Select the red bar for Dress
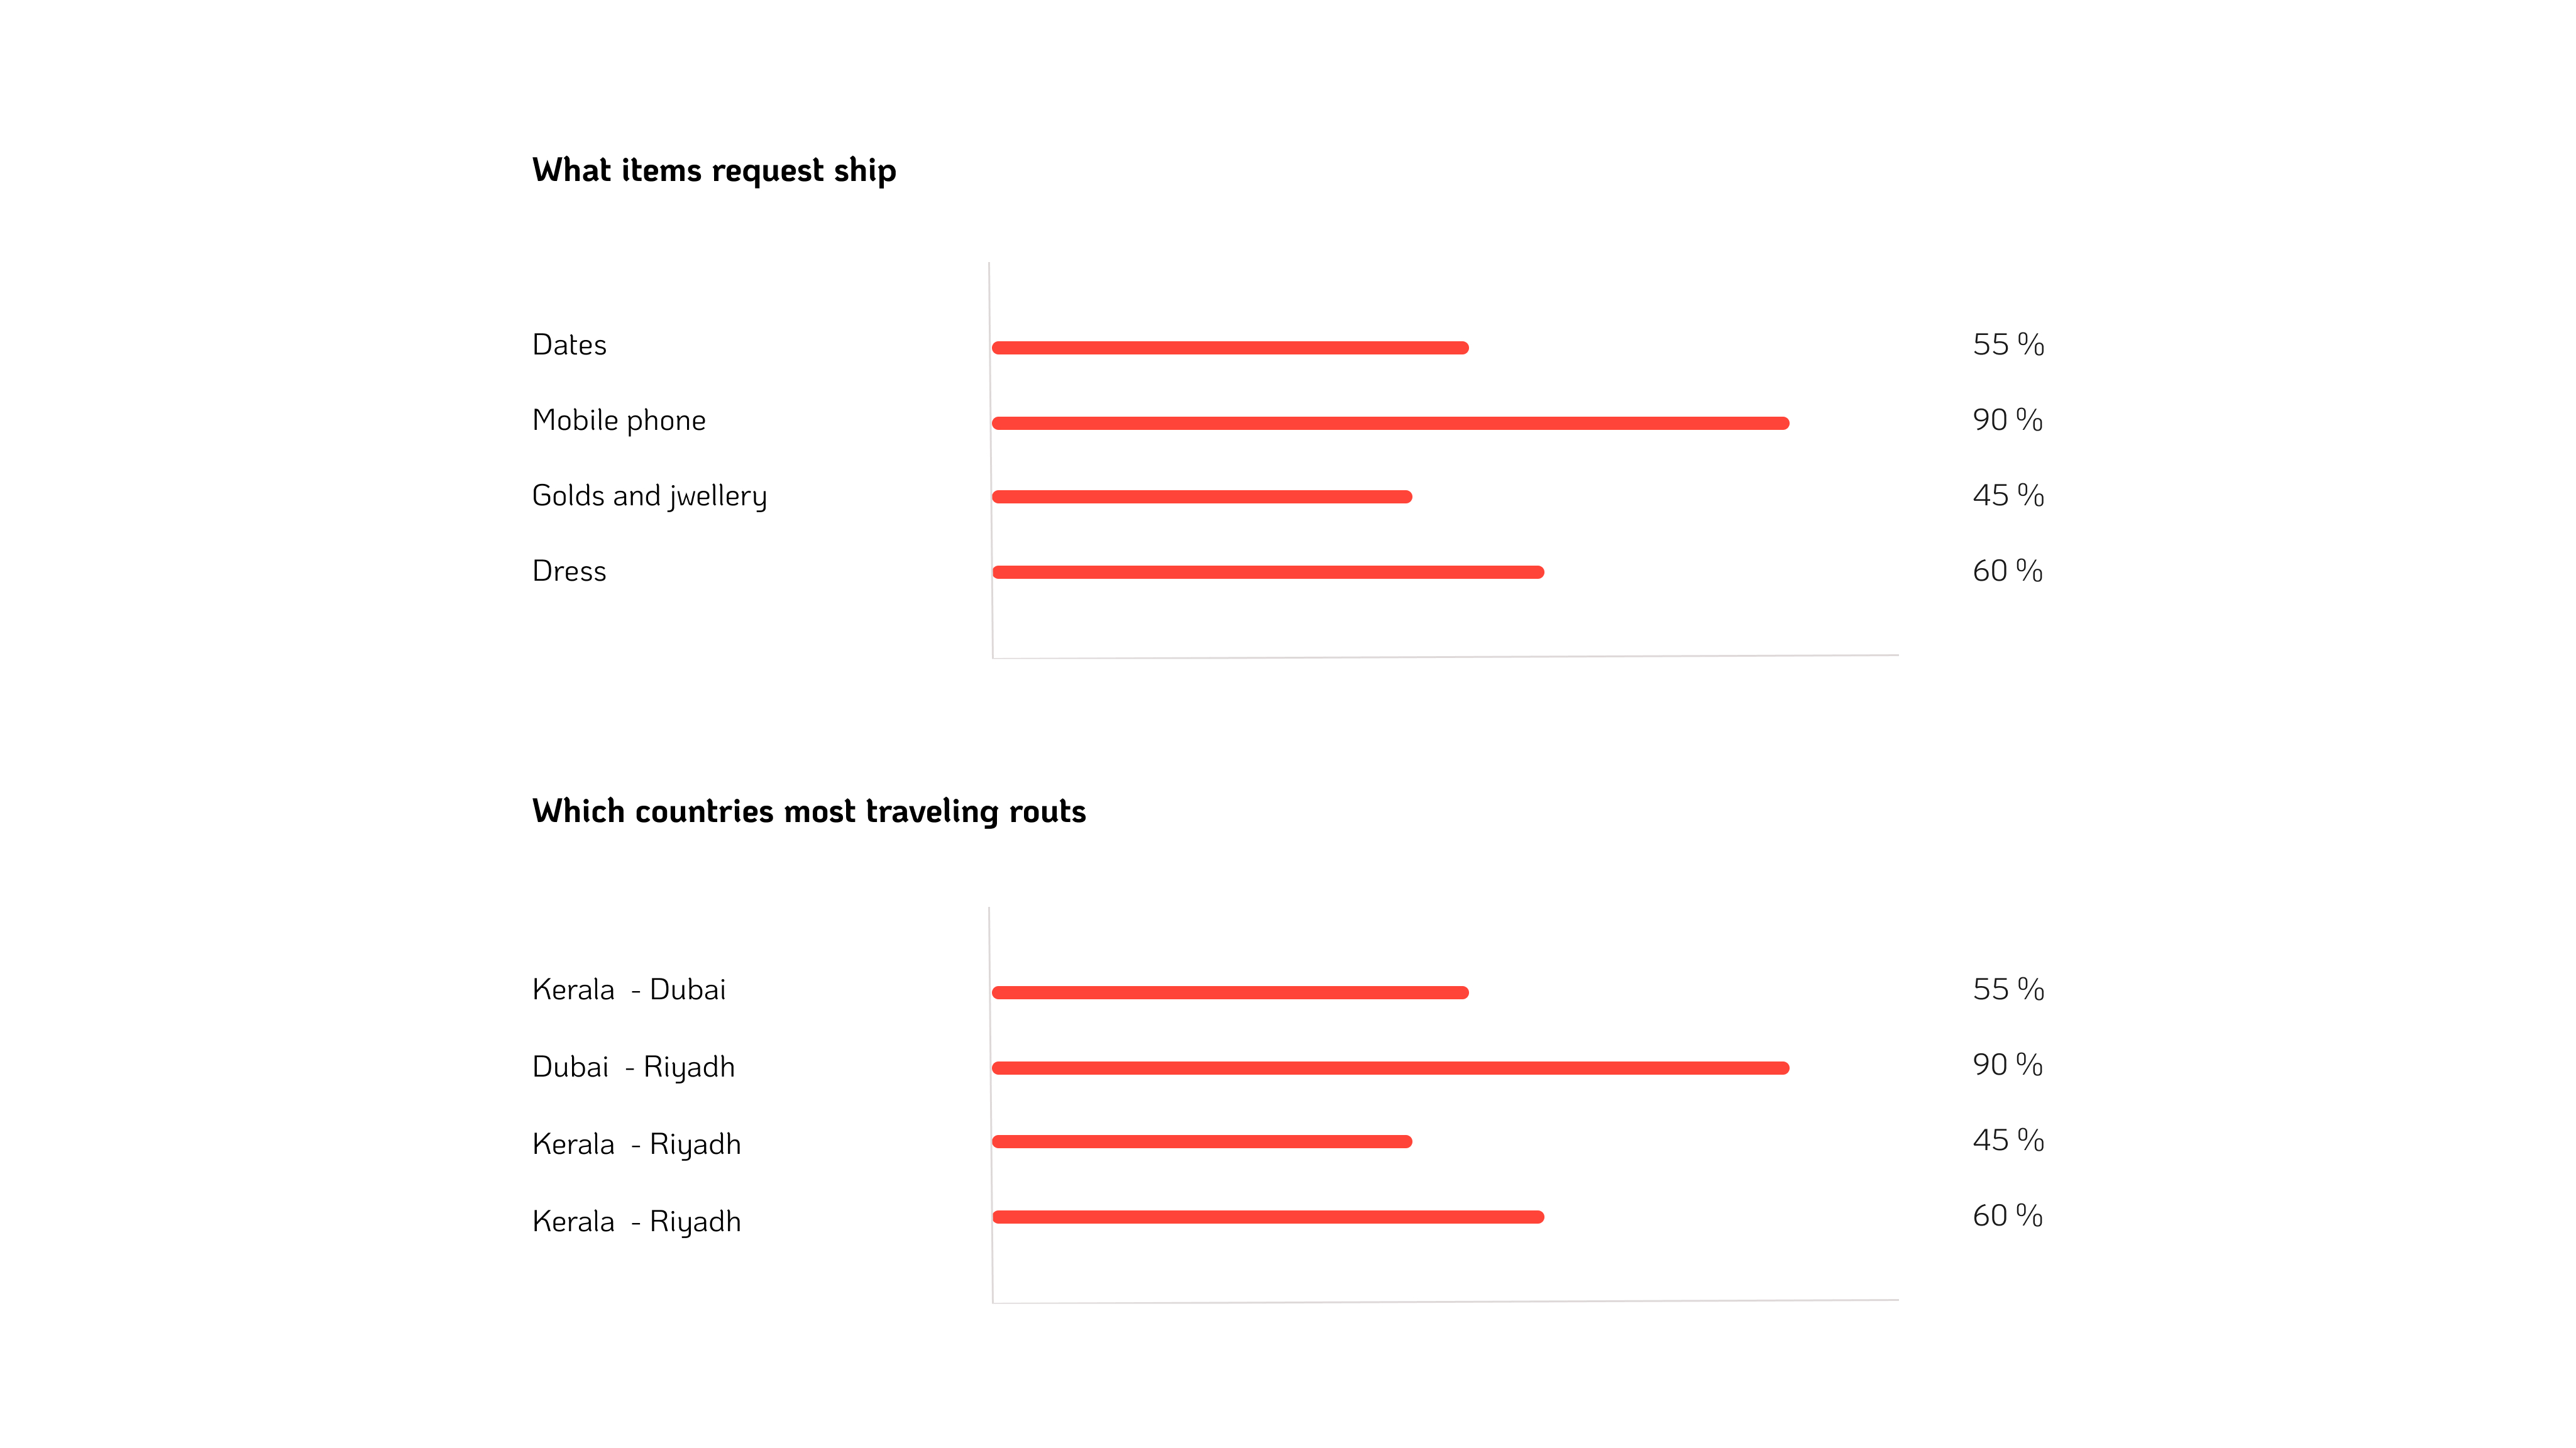This screenshot has height=1448, width=2576. coord(1268,572)
